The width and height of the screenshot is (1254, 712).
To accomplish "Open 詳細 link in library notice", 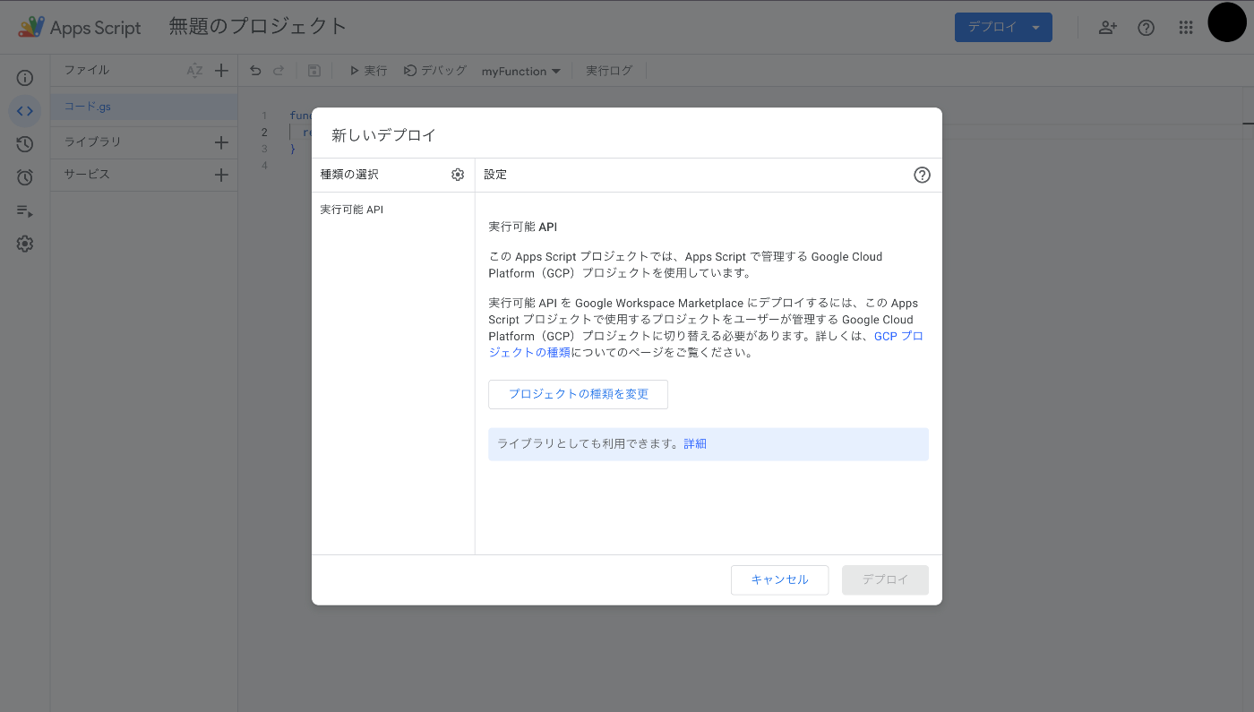I will 695,443.
